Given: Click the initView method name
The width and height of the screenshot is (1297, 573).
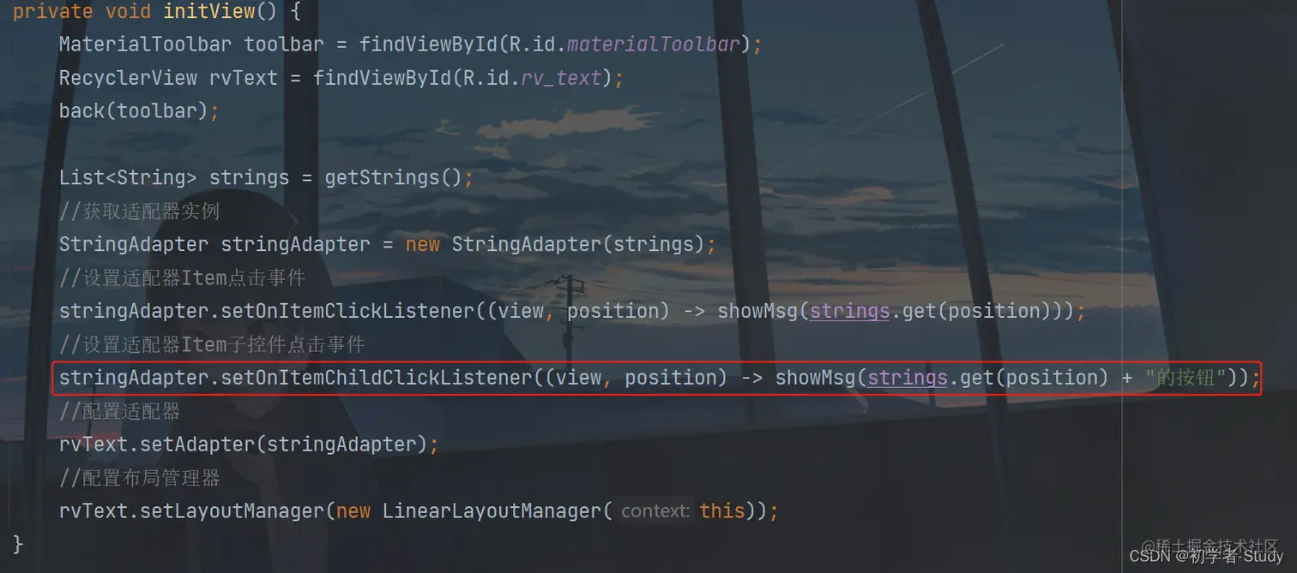Looking at the screenshot, I should [x=208, y=11].
